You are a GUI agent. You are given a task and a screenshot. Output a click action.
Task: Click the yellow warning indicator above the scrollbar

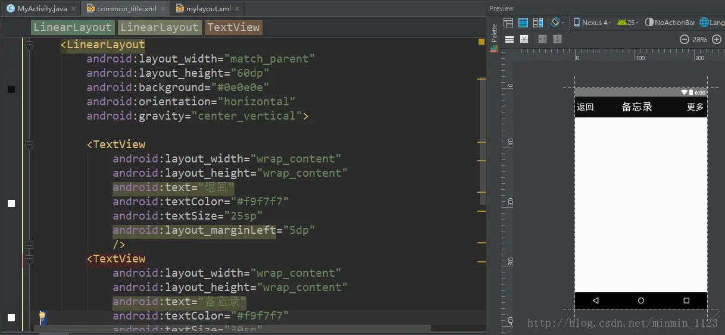point(481,42)
